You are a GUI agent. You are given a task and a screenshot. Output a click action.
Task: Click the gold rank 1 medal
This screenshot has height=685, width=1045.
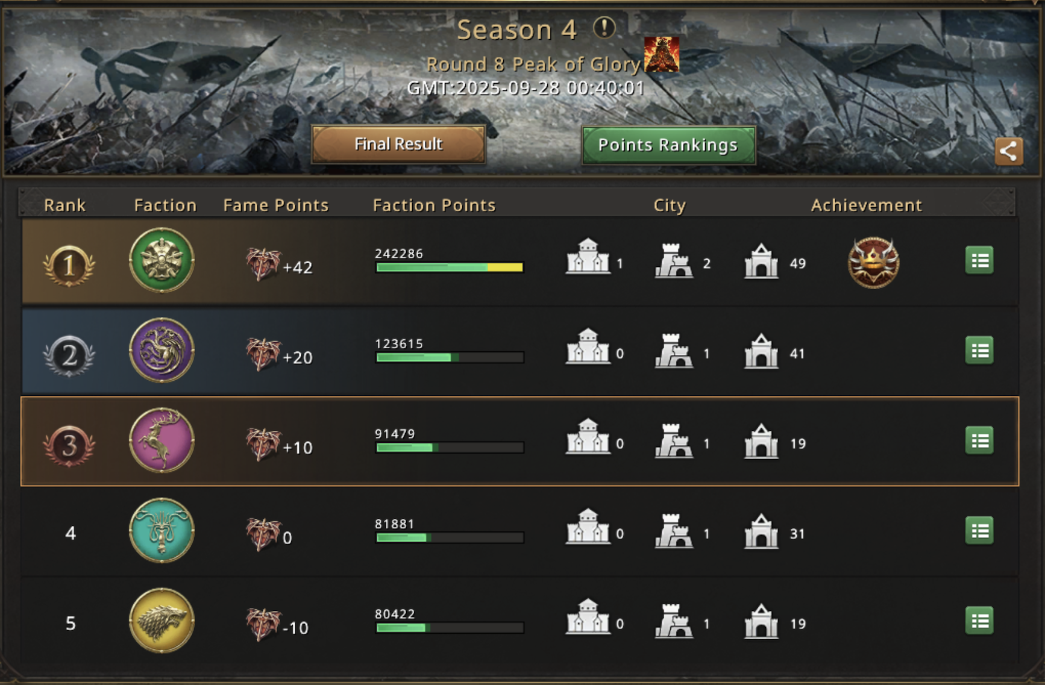[x=69, y=265]
